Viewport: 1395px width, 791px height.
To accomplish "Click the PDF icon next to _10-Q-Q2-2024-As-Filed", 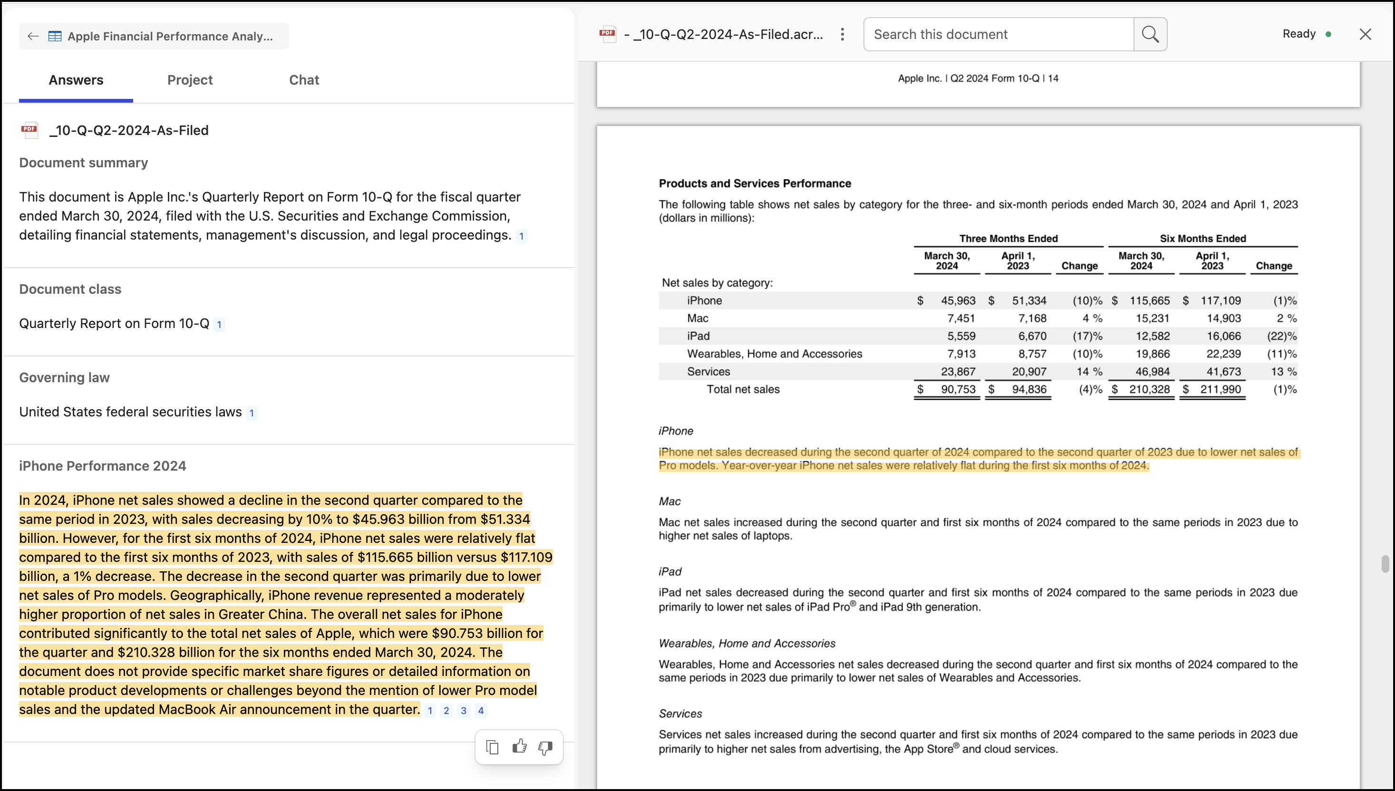I will (x=29, y=130).
